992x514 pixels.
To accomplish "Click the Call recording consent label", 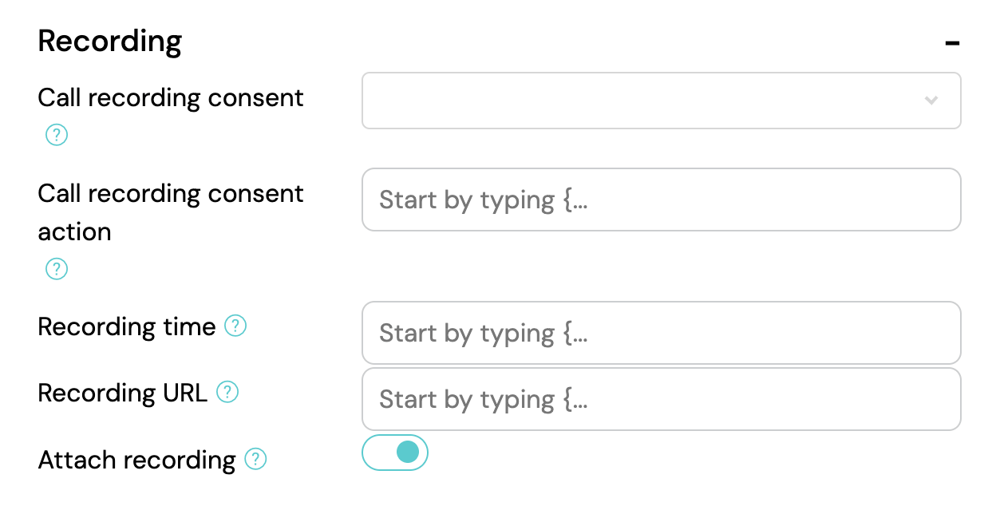I will 171,98.
